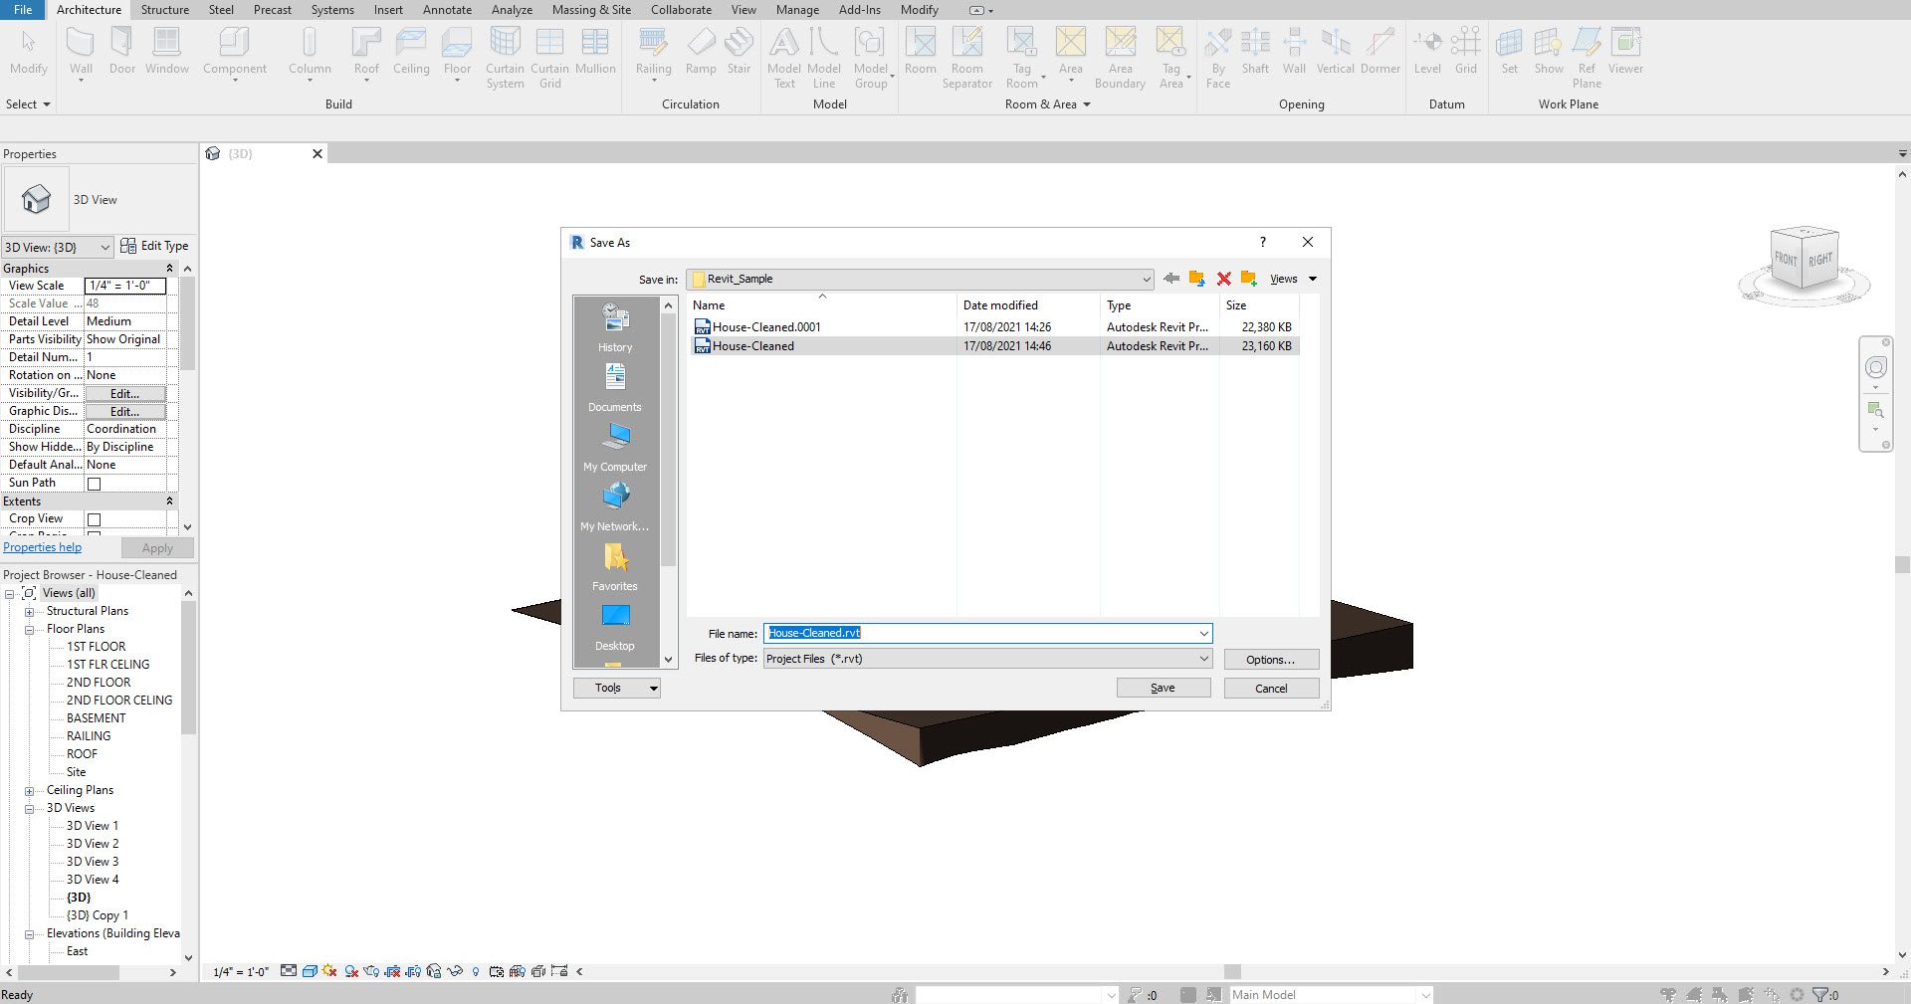Click the History shortcut in Save As sidebar
The width and height of the screenshot is (1911, 1004).
pos(615,327)
